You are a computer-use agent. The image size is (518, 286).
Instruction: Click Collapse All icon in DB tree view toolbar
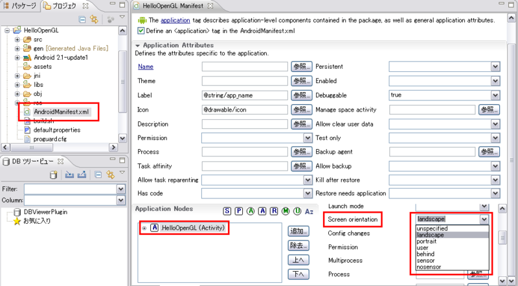[x=98, y=175]
